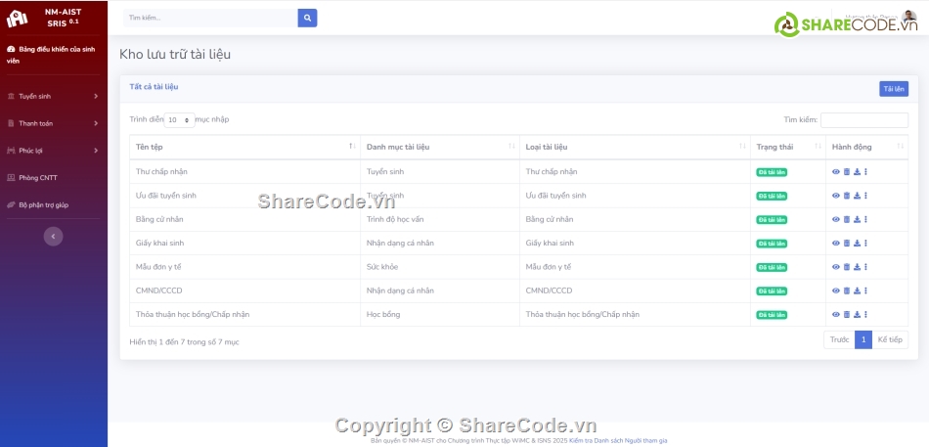Screen dimensions: 929x447
Task: Open more options for Ưu đãi tuyển sinh row
Action: 865,196
